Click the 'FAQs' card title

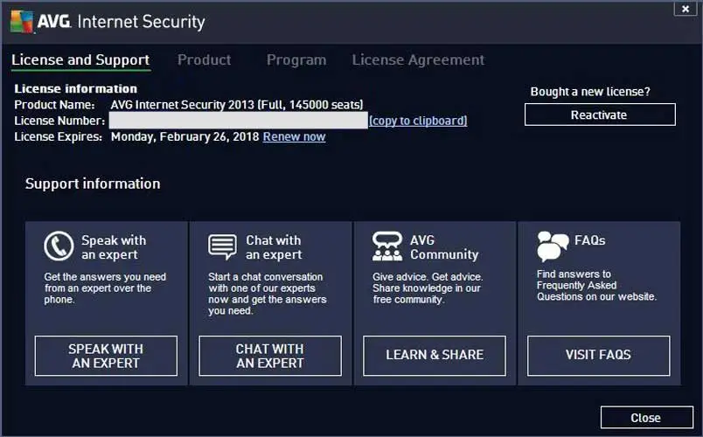pos(589,240)
